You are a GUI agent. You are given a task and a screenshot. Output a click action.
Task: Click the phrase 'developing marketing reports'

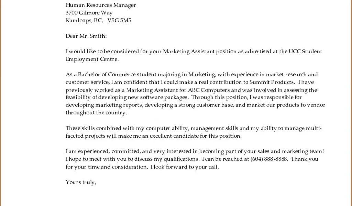click(103, 105)
